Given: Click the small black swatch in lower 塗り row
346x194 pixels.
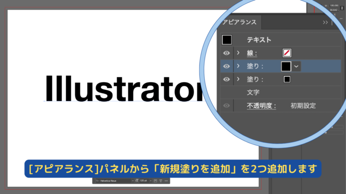Looking at the screenshot, I should coord(287,79).
